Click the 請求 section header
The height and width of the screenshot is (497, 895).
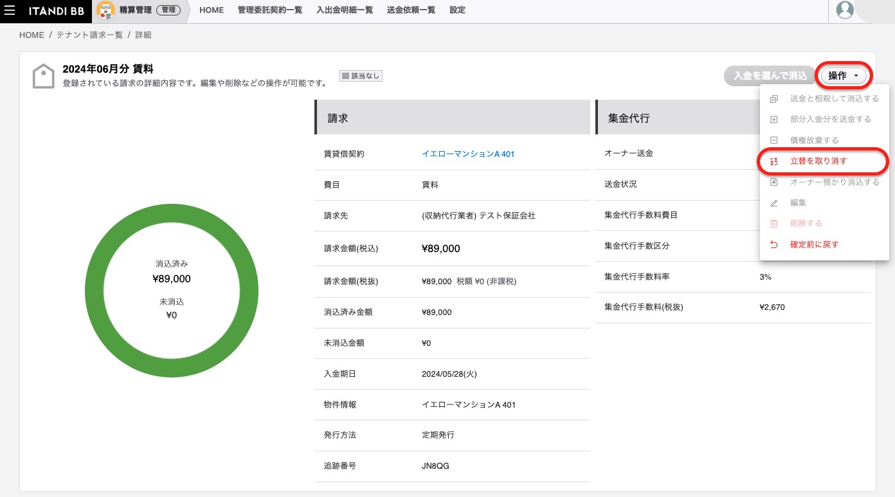[452, 117]
